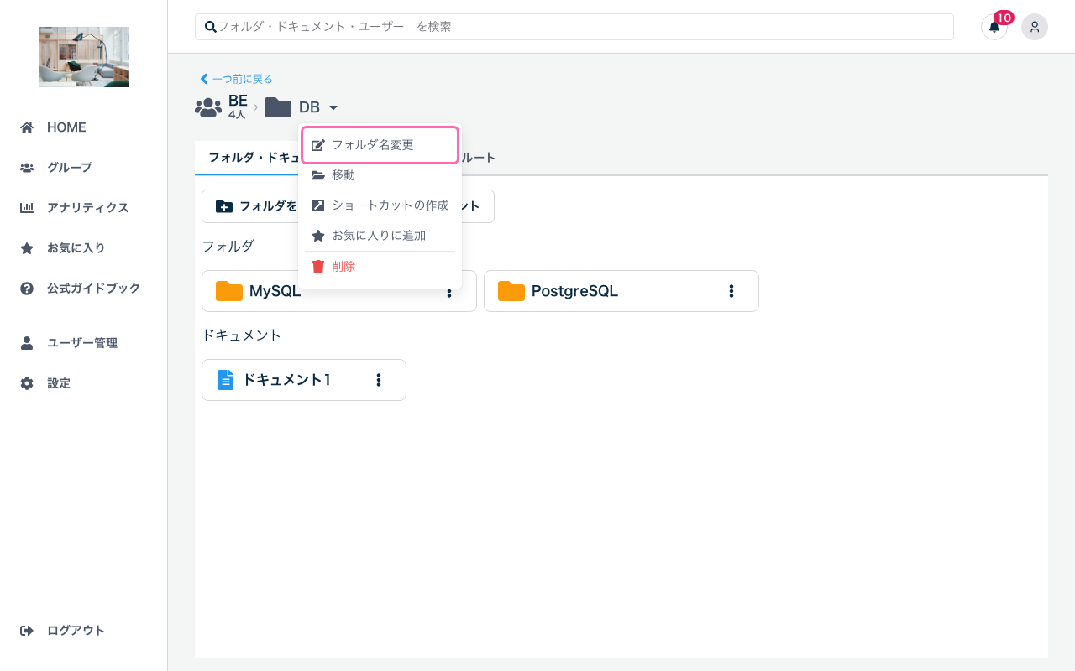Open the notification bell with 10 alerts
This screenshot has width=1075, height=671.
click(x=994, y=27)
